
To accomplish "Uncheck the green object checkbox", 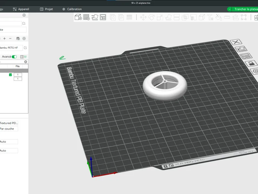I will pos(10,75).
